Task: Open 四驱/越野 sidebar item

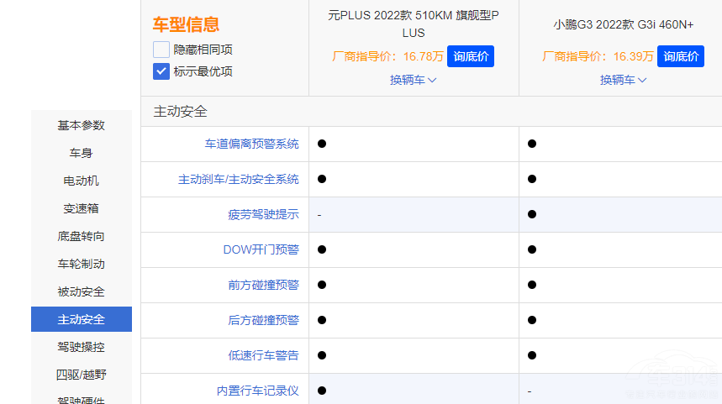Action: tap(82, 375)
